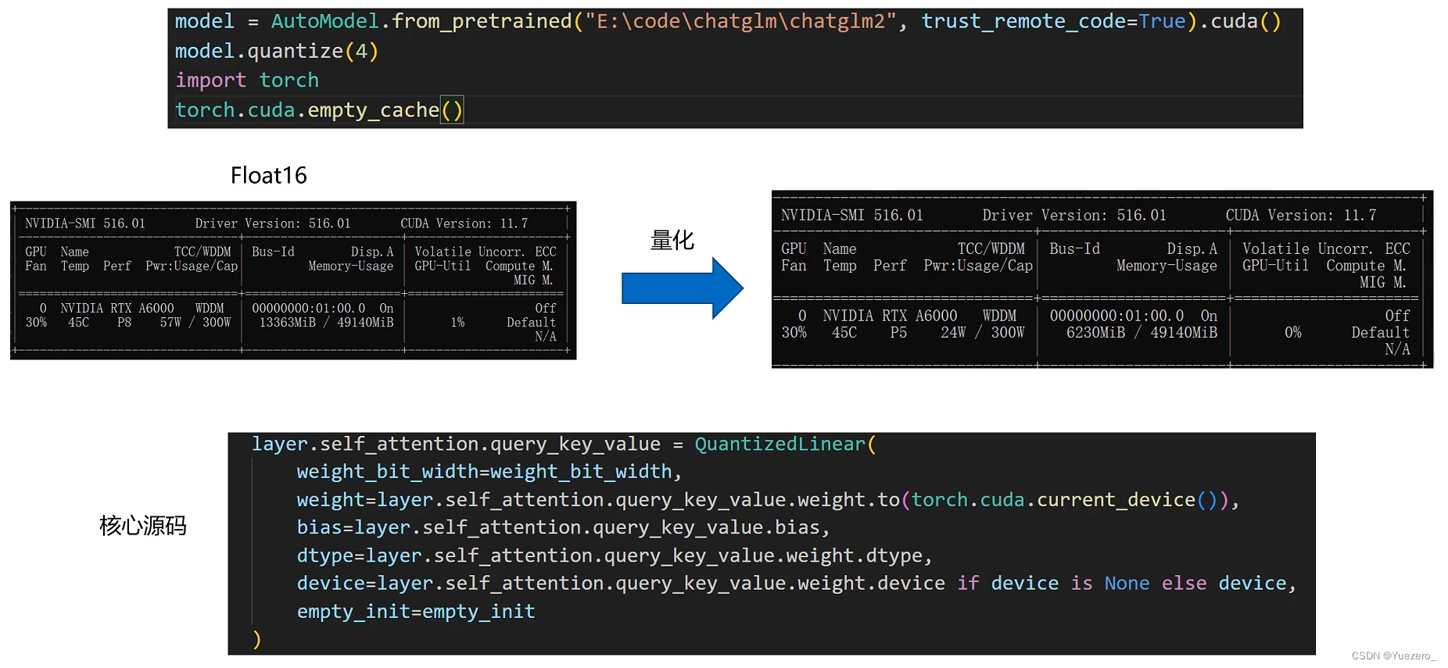Click the 'QuantizedLinear(' class name
This screenshot has width=1448, height=668.
786,445
